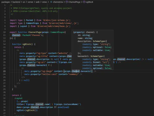Viewport: 154px width, 116px height.
Task: Click 'ChannelPage' function name on line 10
Action: click(x=35, y=32)
